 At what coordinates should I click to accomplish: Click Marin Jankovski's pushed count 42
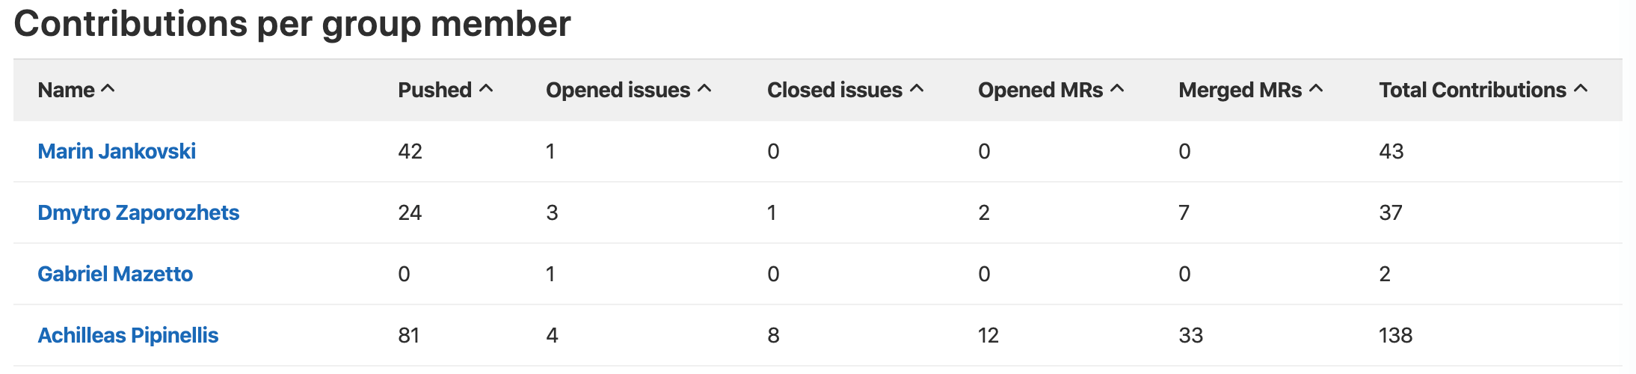[x=410, y=151]
